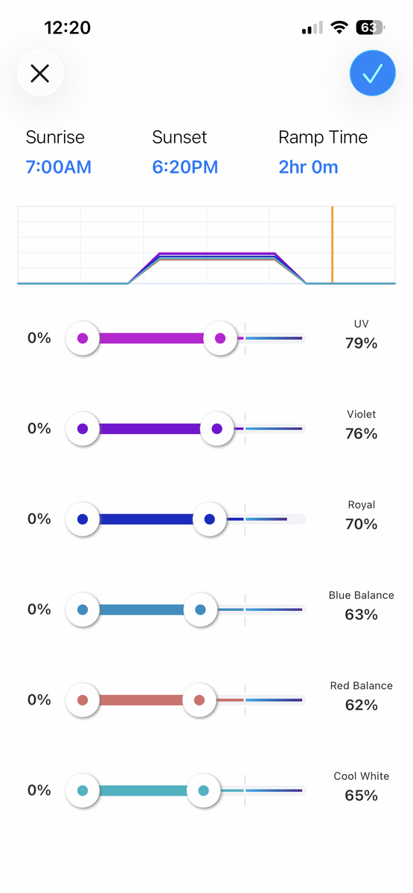Tap the Cool White slider right handle
This screenshot has width=413, height=893.
coord(203,790)
